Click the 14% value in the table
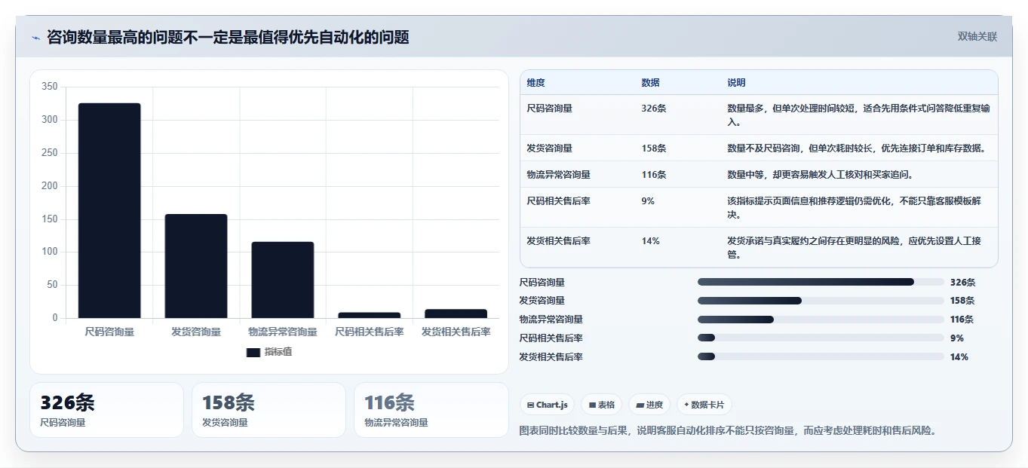This screenshot has height=468, width=1028. click(651, 241)
